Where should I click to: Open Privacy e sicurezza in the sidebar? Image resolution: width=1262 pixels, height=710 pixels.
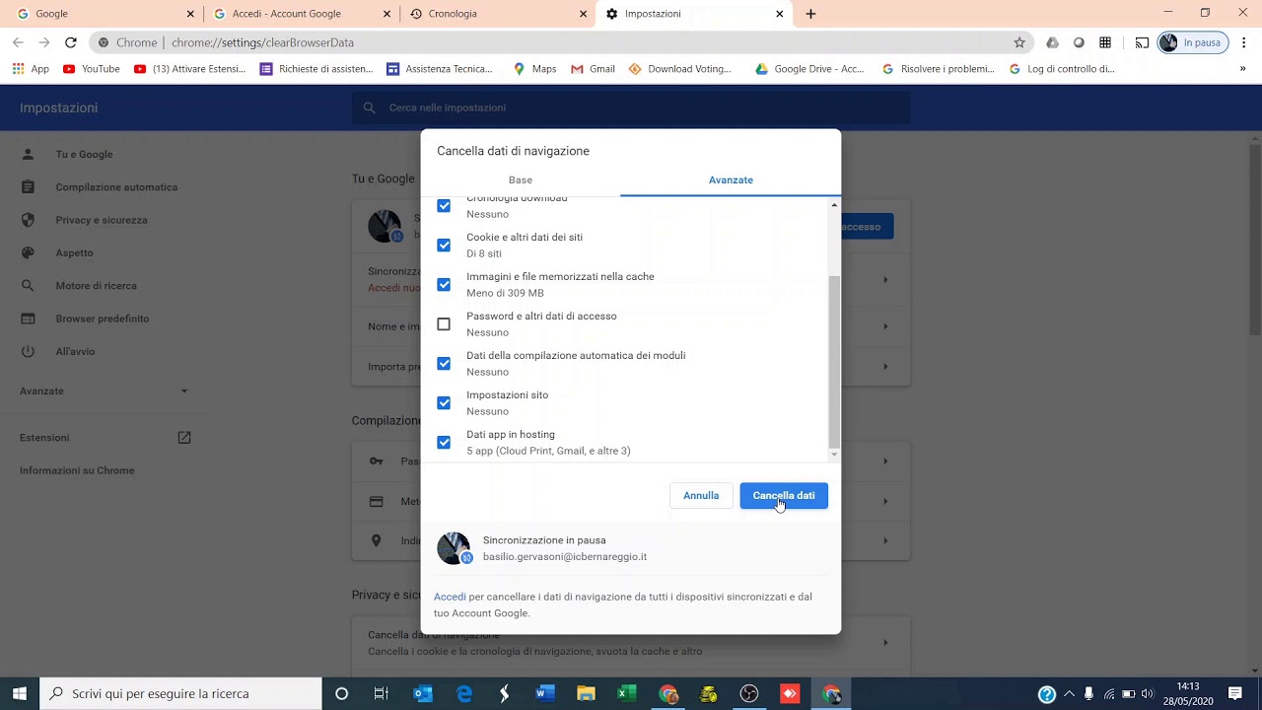(x=102, y=220)
